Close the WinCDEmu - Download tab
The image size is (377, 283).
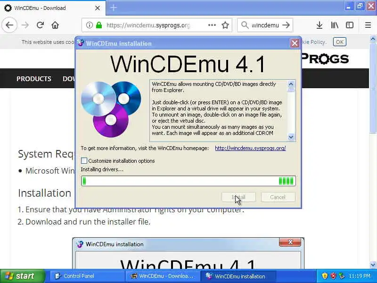coord(98,8)
